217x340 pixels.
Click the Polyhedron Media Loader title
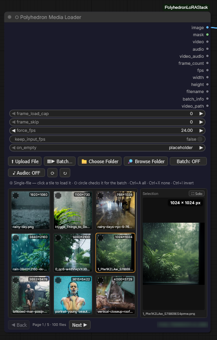click(x=51, y=17)
